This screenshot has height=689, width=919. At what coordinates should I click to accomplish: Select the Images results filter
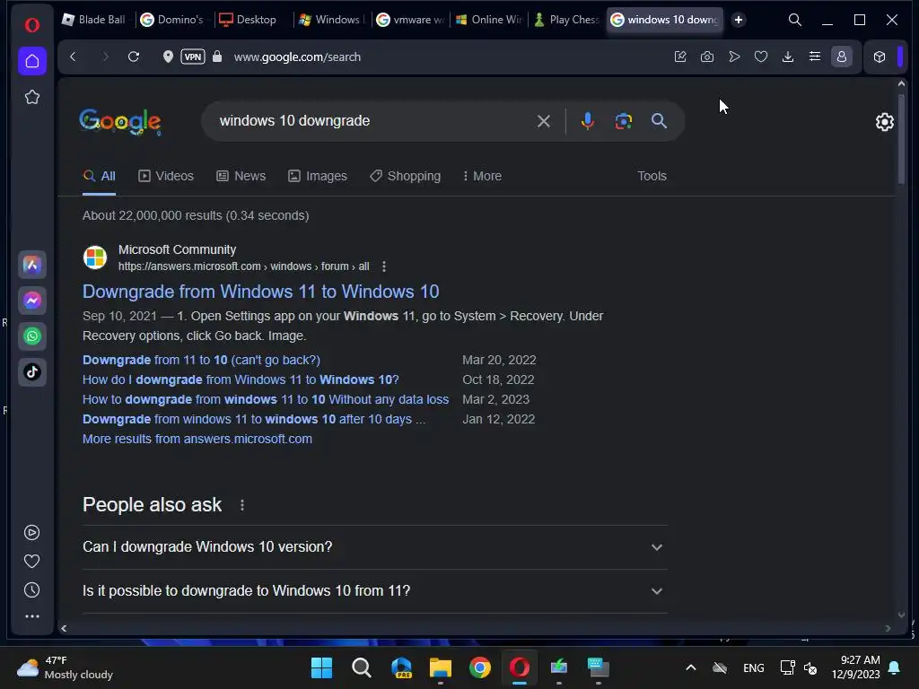tap(318, 177)
